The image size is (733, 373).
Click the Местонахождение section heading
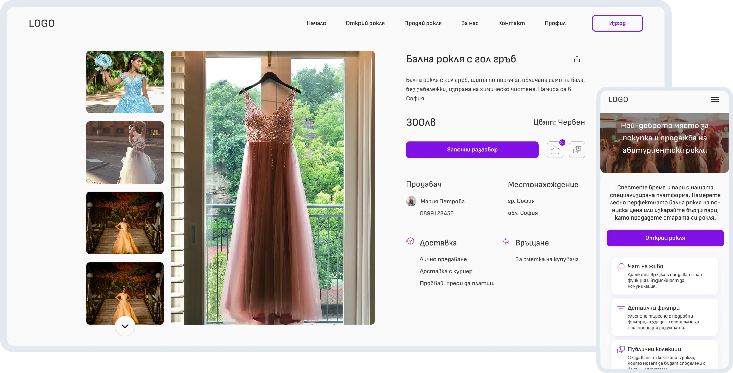[543, 185]
